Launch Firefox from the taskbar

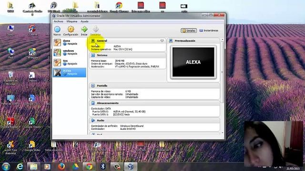point(61,167)
